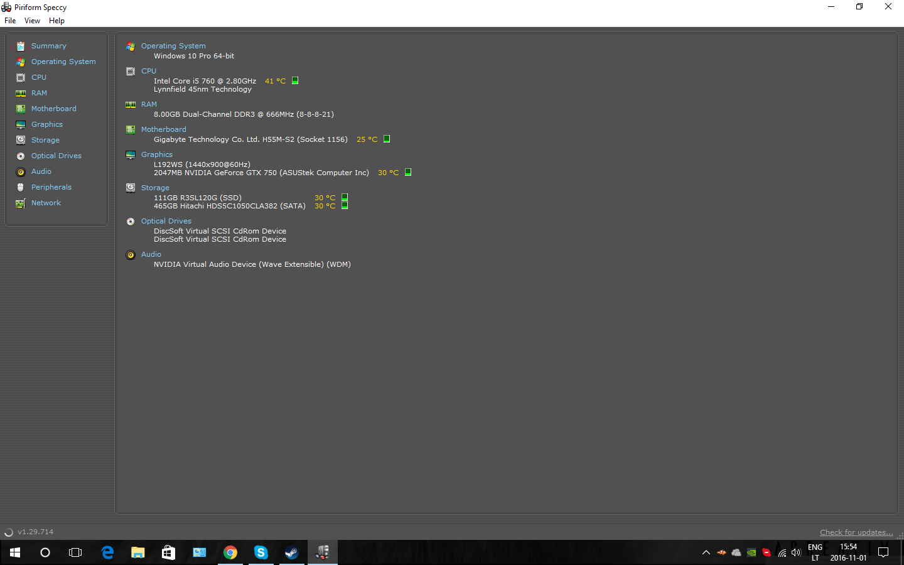Click the Windows flag icon beside Operating System heading
The width and height of the screenshot is (904, 565).
131,46
